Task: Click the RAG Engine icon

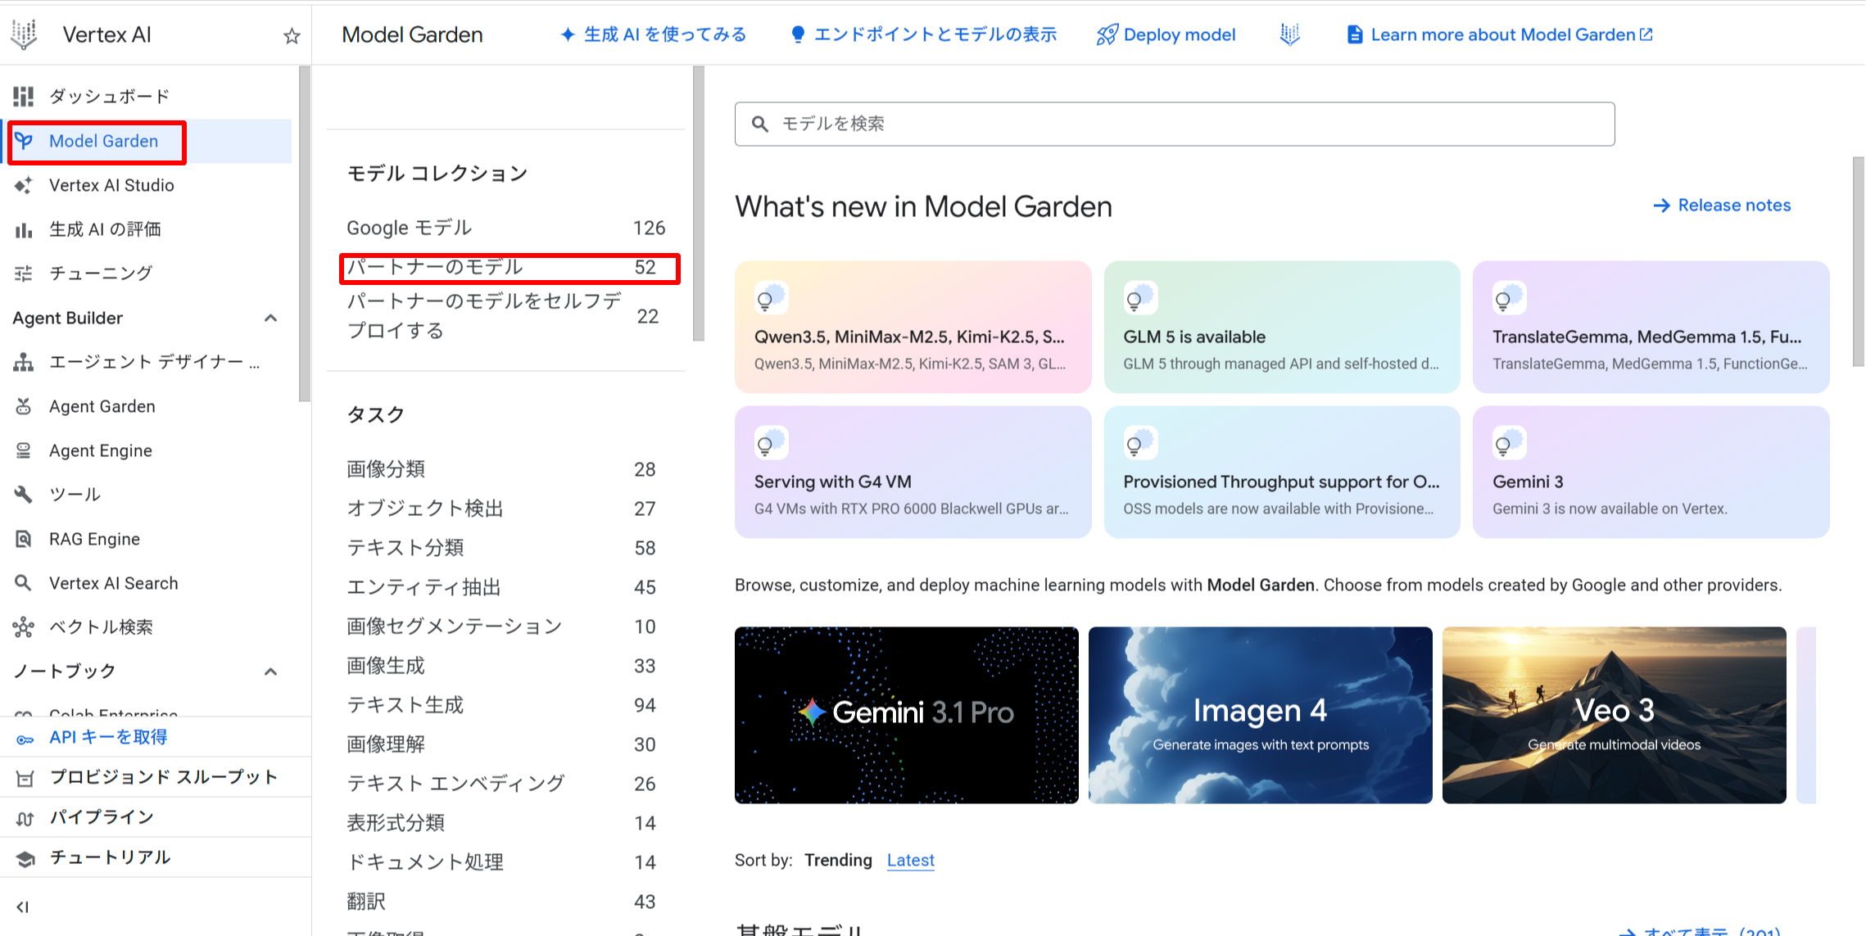Action: [24, 539]
